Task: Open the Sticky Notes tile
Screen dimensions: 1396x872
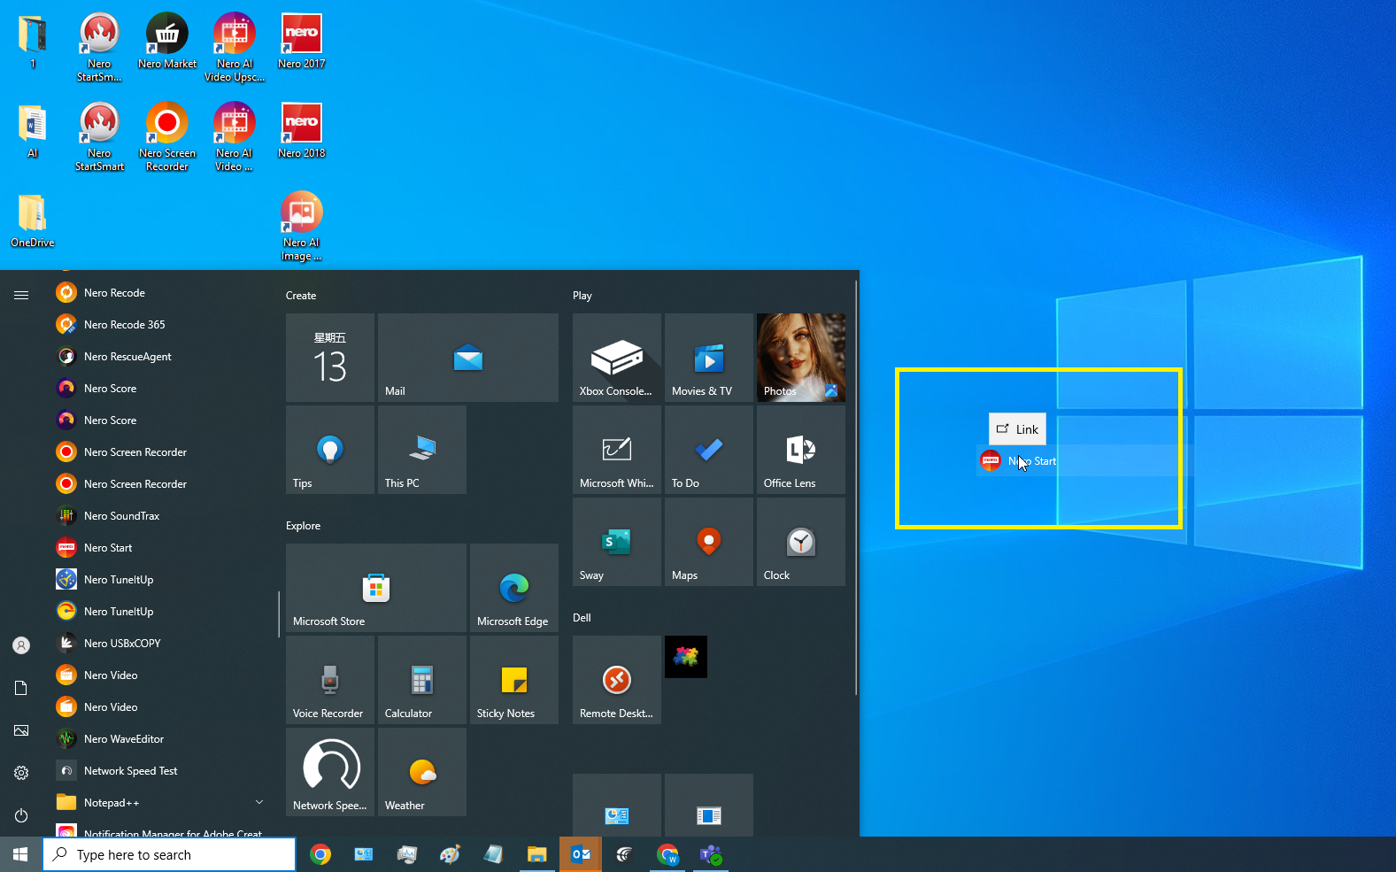Action: click(x=514, y=680)
